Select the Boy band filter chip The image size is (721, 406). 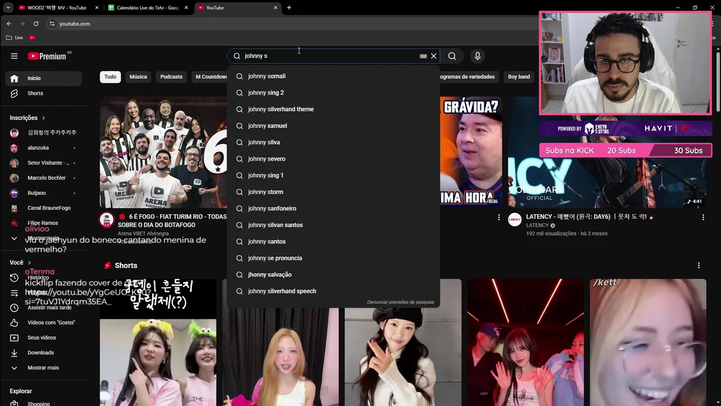(519, 77)
